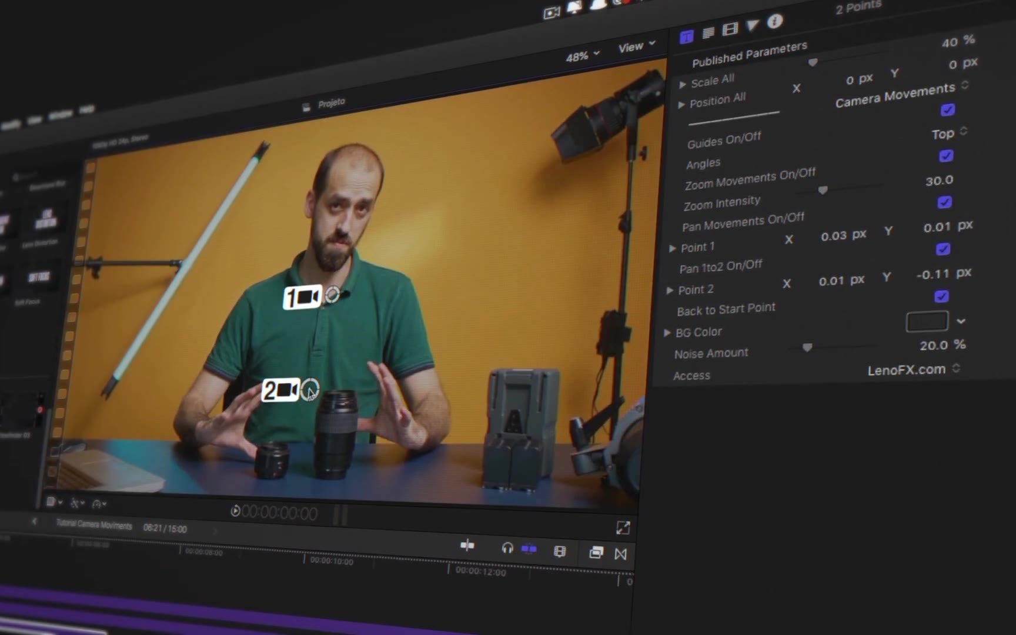Viewport: 1016px width, 635px height.
Task: Toggle the Back to Start Point checkbox
Action: point(941,296)
